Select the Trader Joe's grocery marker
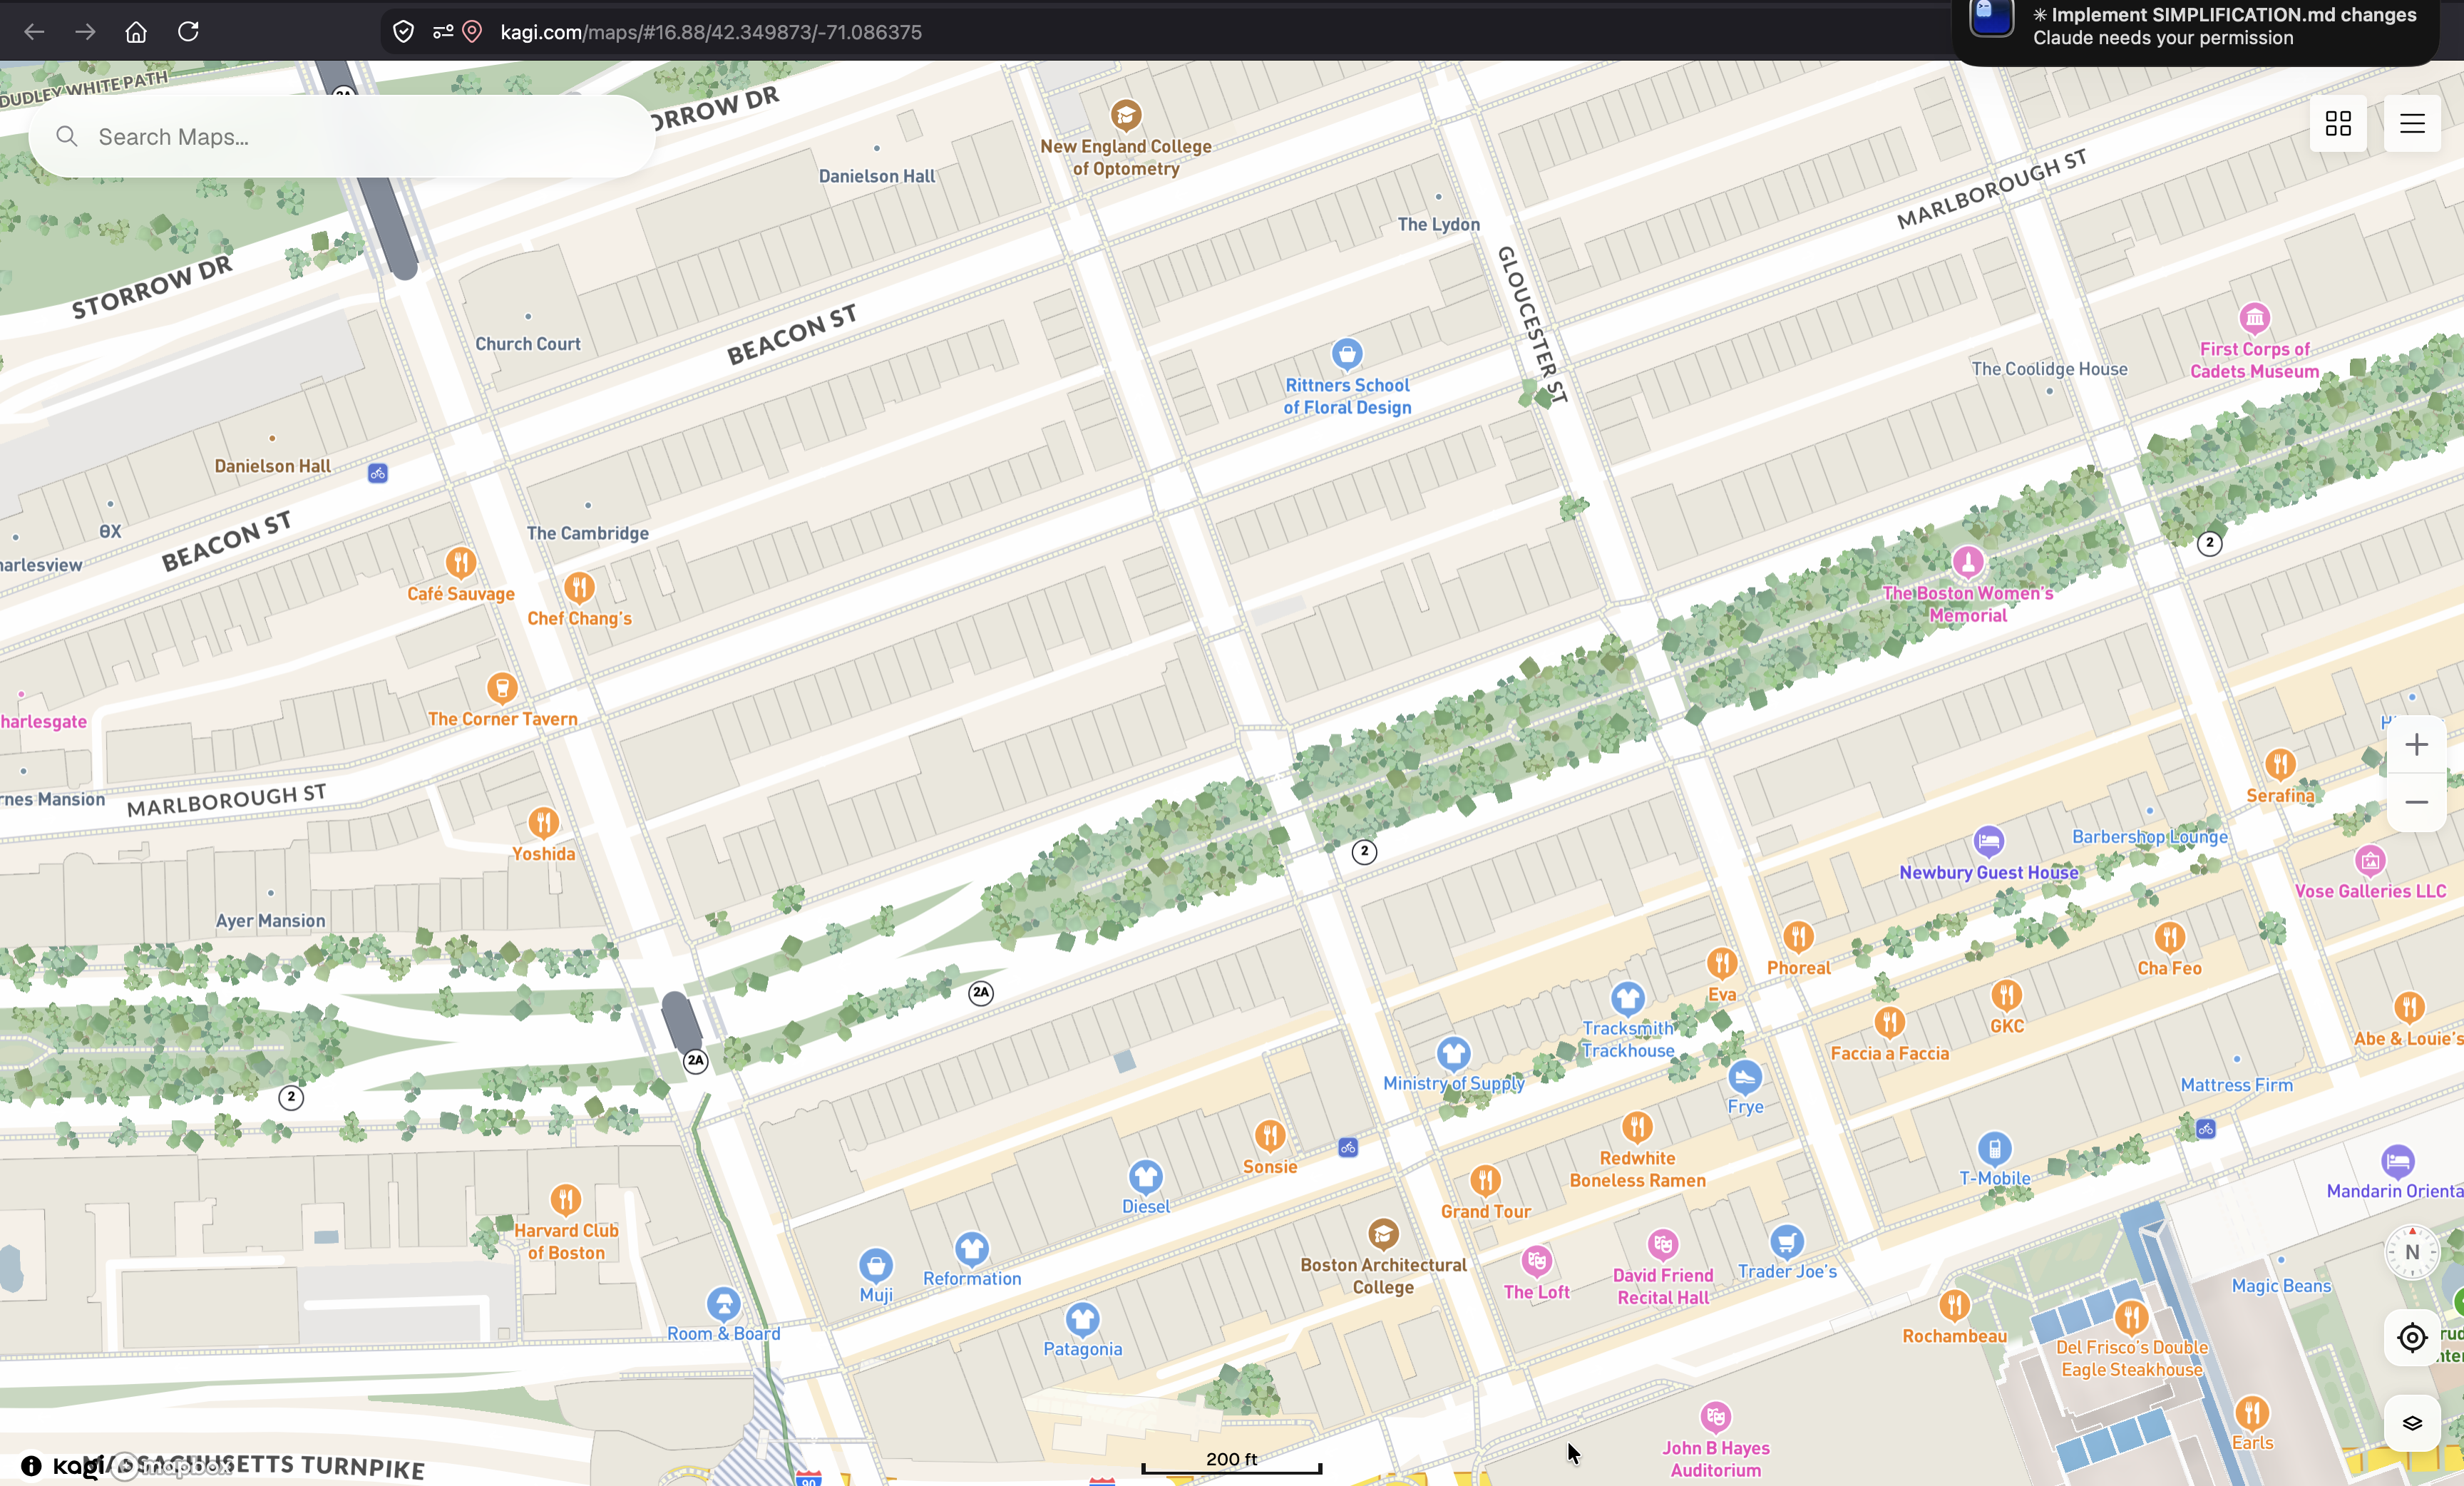 (x=1786, y=1241)
